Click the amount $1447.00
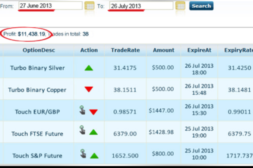 [161, 110]
